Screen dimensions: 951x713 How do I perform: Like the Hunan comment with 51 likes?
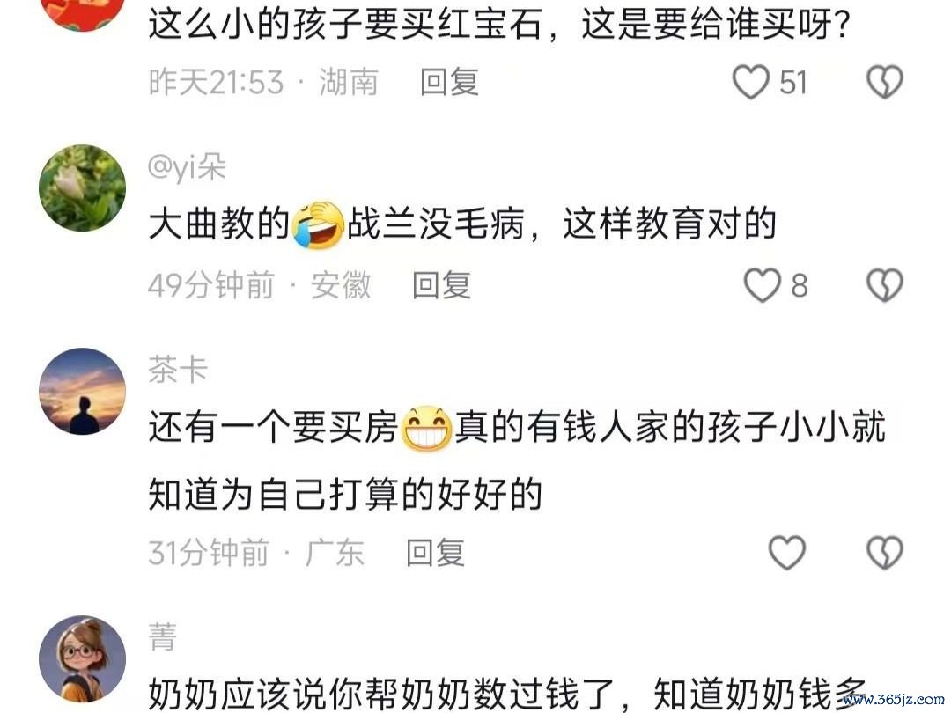pyautogui.click(x=751, y=82)
